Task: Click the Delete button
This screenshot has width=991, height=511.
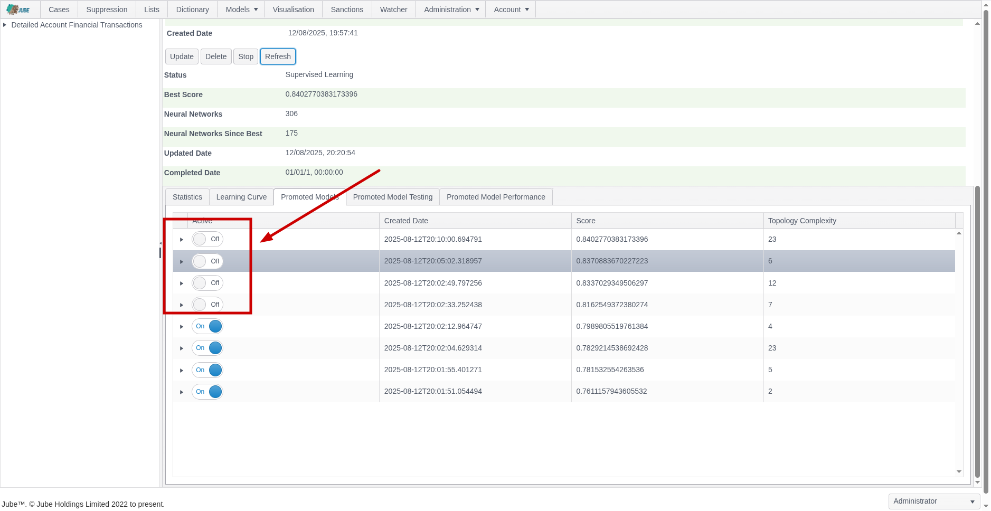Action: [215, 56]
